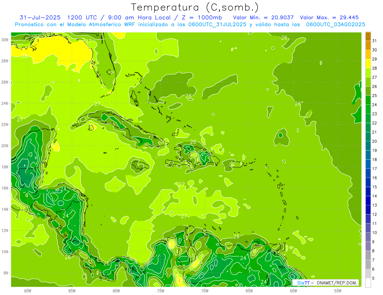
Task: Click the '60W' longitude axis label
Action: tap(294, 291)
